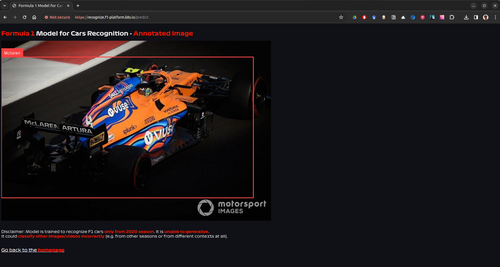Open the Notion web clipper extension
Viewport: 500px width, 267px height.
pyautogui.click(x=393, y=17)
